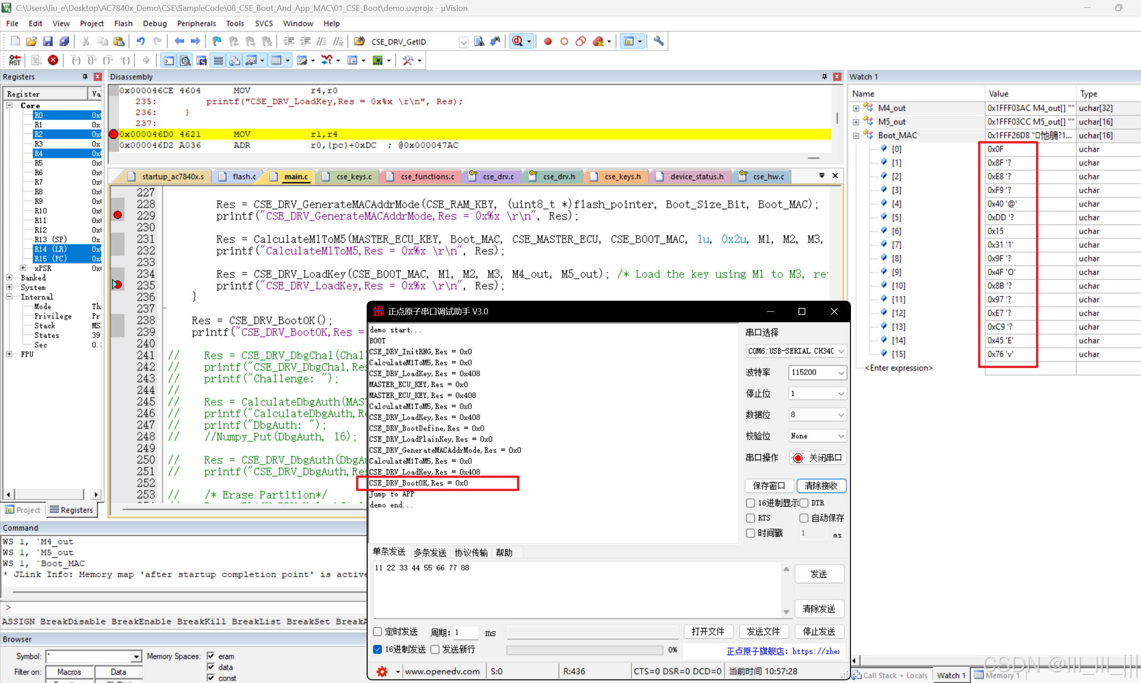Toggle the Disassembly Window toolbar icon
1141x683 pixels.
[185, 60]
